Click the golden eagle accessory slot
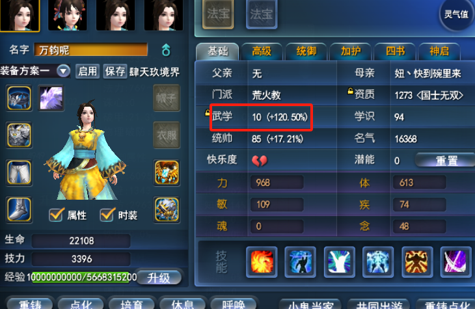Viewport: 475px width, 309px height. point(167,172)
